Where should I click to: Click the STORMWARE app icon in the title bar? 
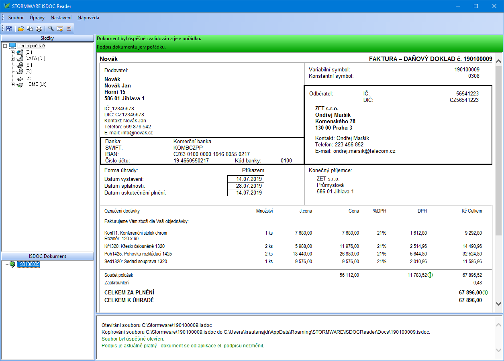click(6, 6)
